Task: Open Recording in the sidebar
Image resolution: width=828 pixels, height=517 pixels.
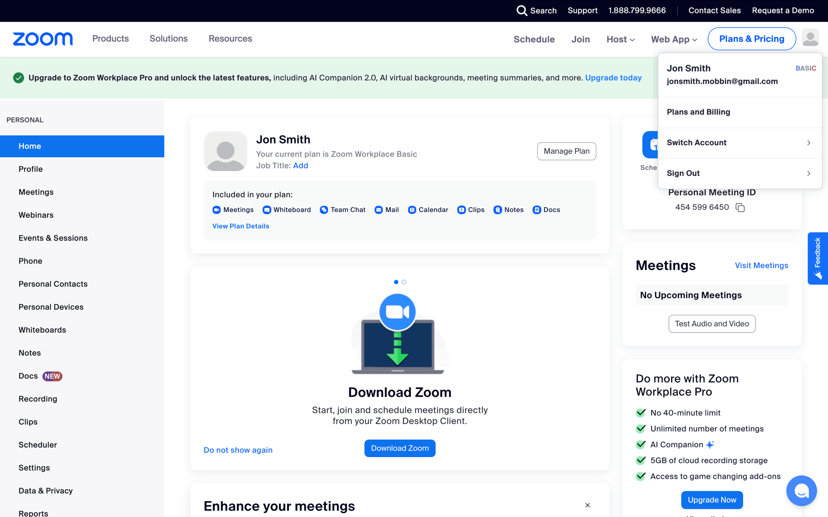Action: pyautogui.click(x=82, y=399)
